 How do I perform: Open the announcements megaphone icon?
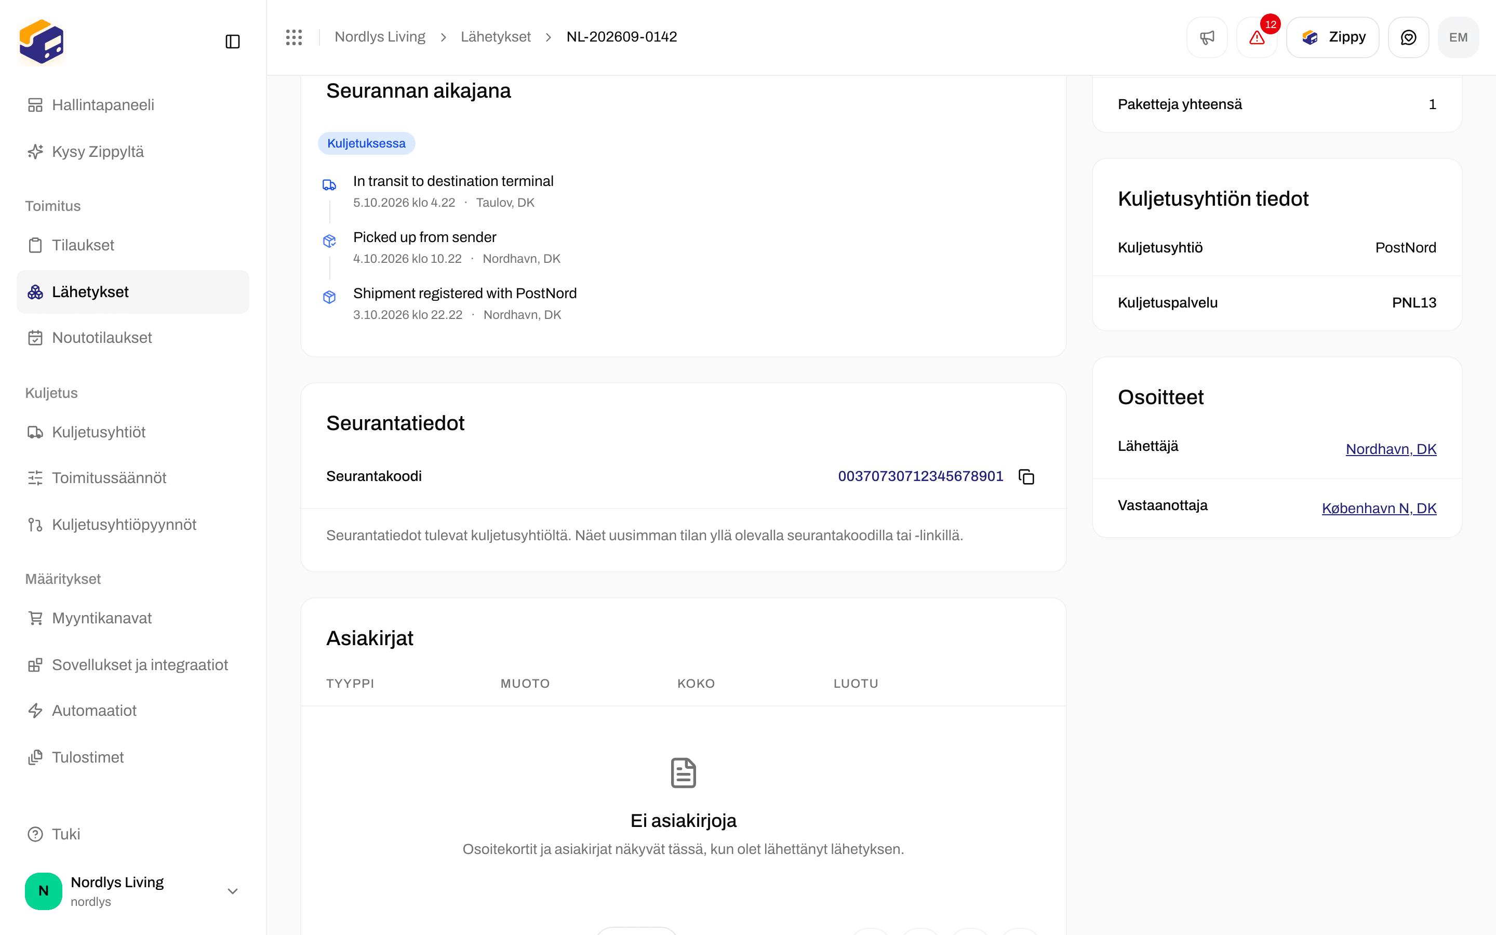tap(1207, 37)
